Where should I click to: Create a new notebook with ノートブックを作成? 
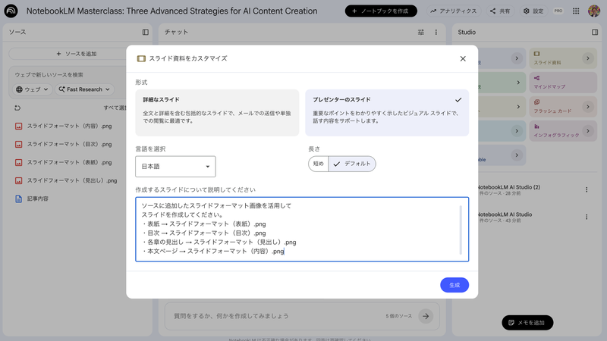[x=381, y=11]
